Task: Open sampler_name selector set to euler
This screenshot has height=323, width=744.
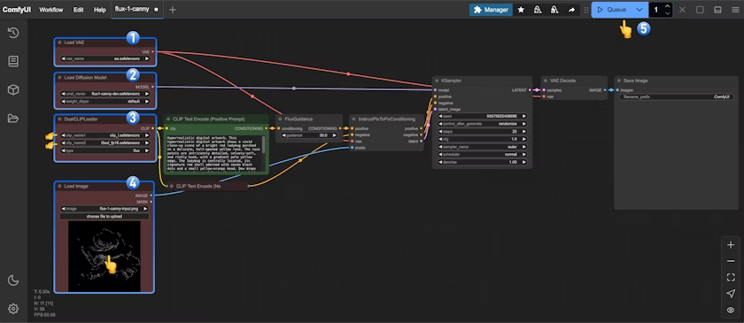Action: point(482,147)
